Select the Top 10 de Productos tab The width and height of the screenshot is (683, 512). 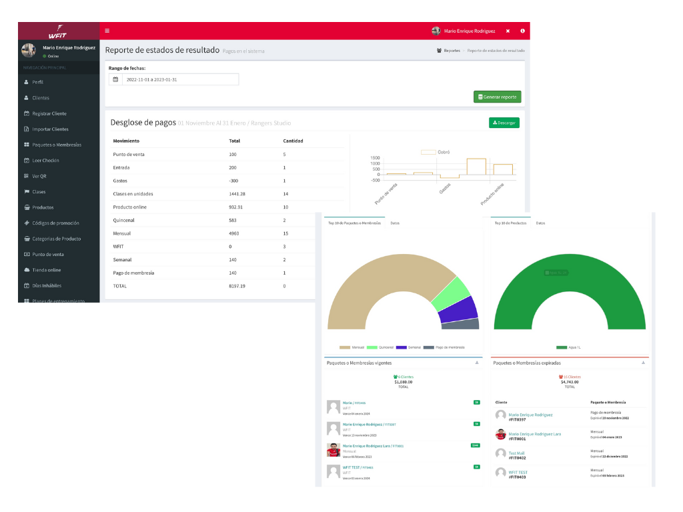tap(510, 223)
